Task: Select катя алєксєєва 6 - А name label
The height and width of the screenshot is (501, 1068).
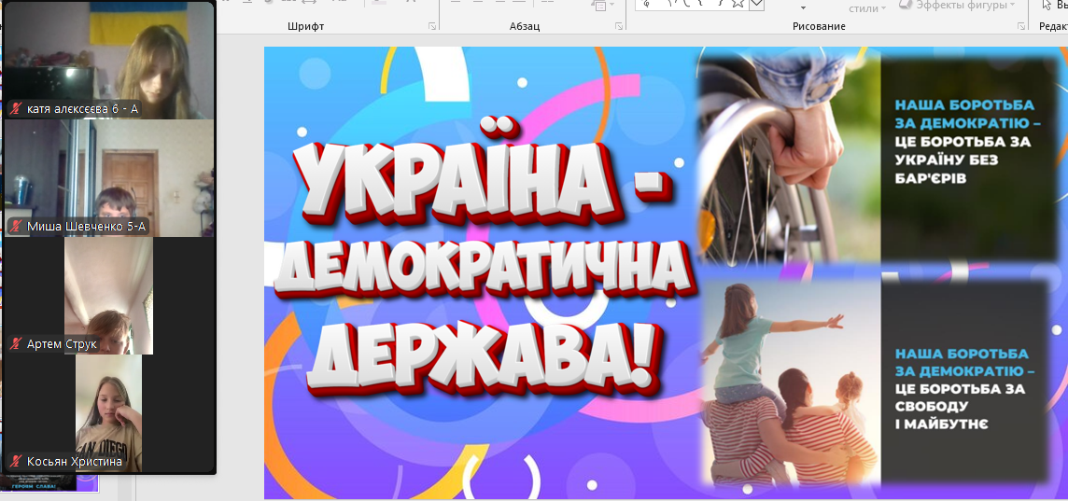Action: point(81,109)
